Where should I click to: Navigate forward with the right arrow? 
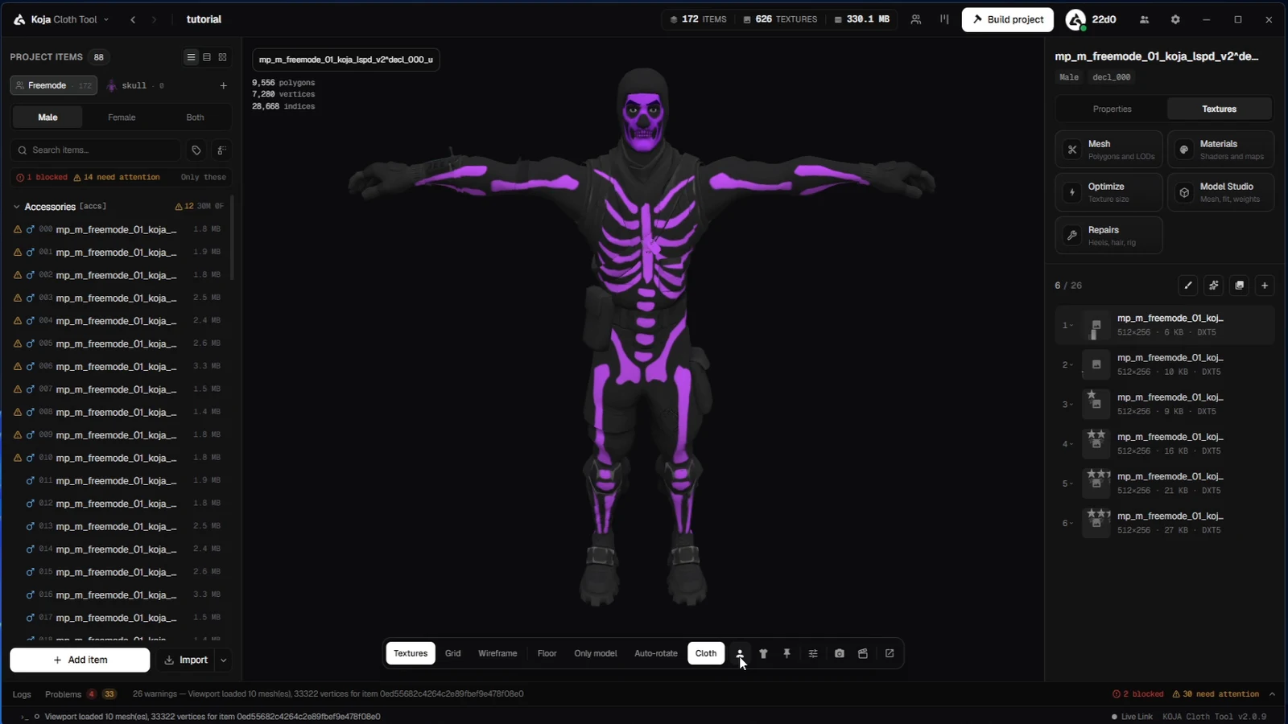point(154,19)
